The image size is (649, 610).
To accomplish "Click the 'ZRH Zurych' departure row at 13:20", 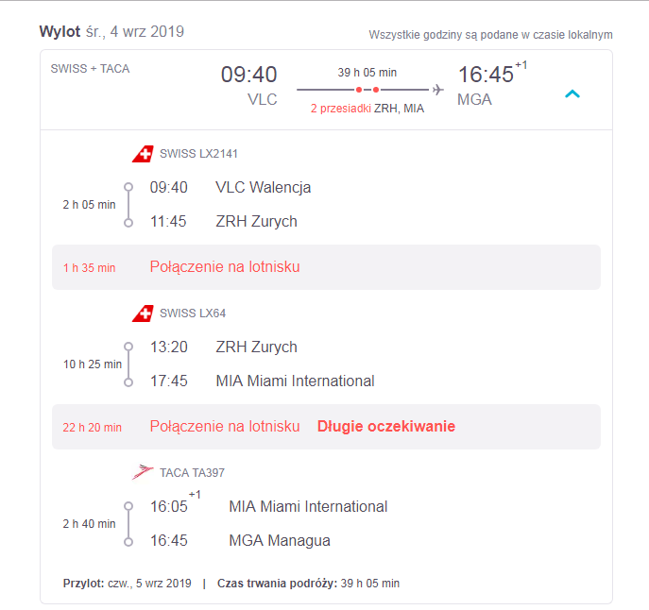I will click(224, 347).
